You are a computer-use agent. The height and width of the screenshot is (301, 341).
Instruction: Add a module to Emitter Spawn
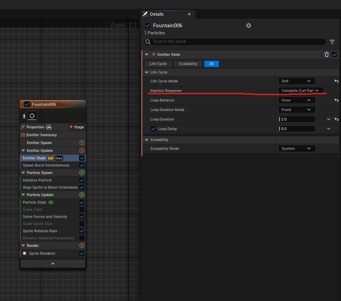(81, 143)
